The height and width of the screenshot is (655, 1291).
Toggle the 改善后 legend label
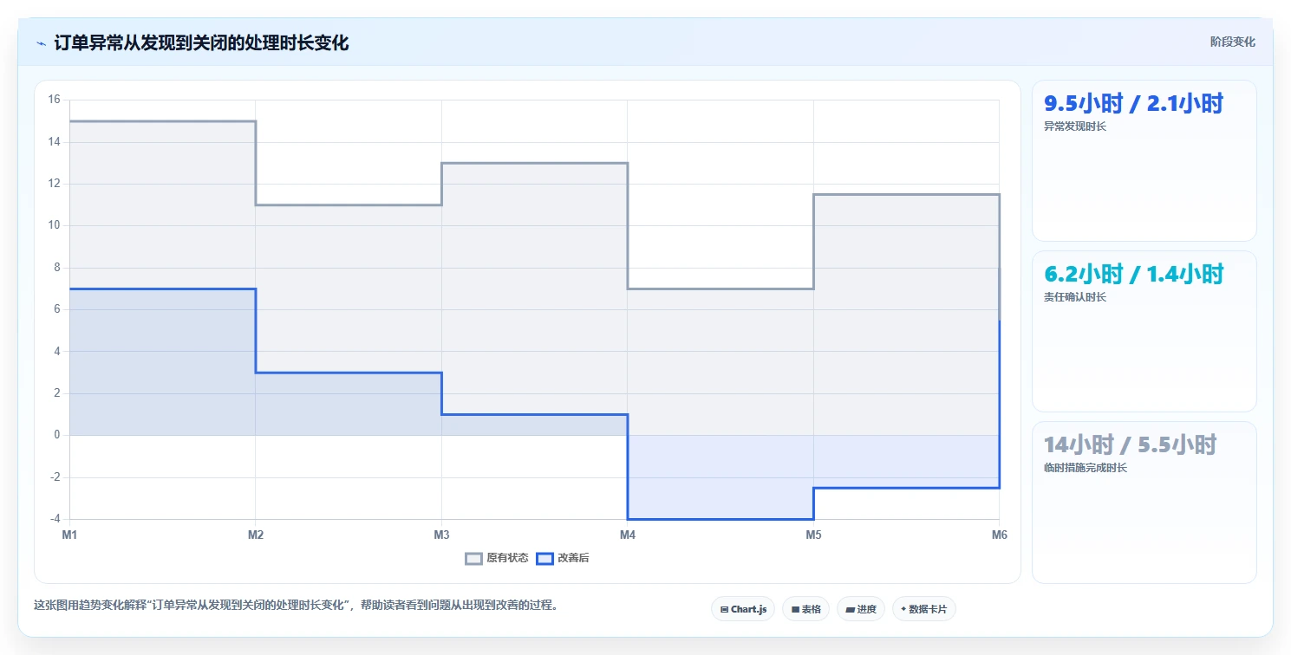coord(573,559)
